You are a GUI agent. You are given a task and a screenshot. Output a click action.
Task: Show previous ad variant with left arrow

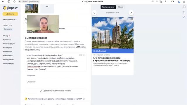pyautogui.click(x=94, y=13)
